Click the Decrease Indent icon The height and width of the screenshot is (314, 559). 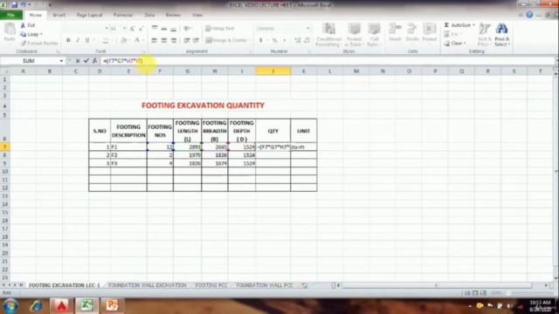pyautogui.click(x=186, y=40)
